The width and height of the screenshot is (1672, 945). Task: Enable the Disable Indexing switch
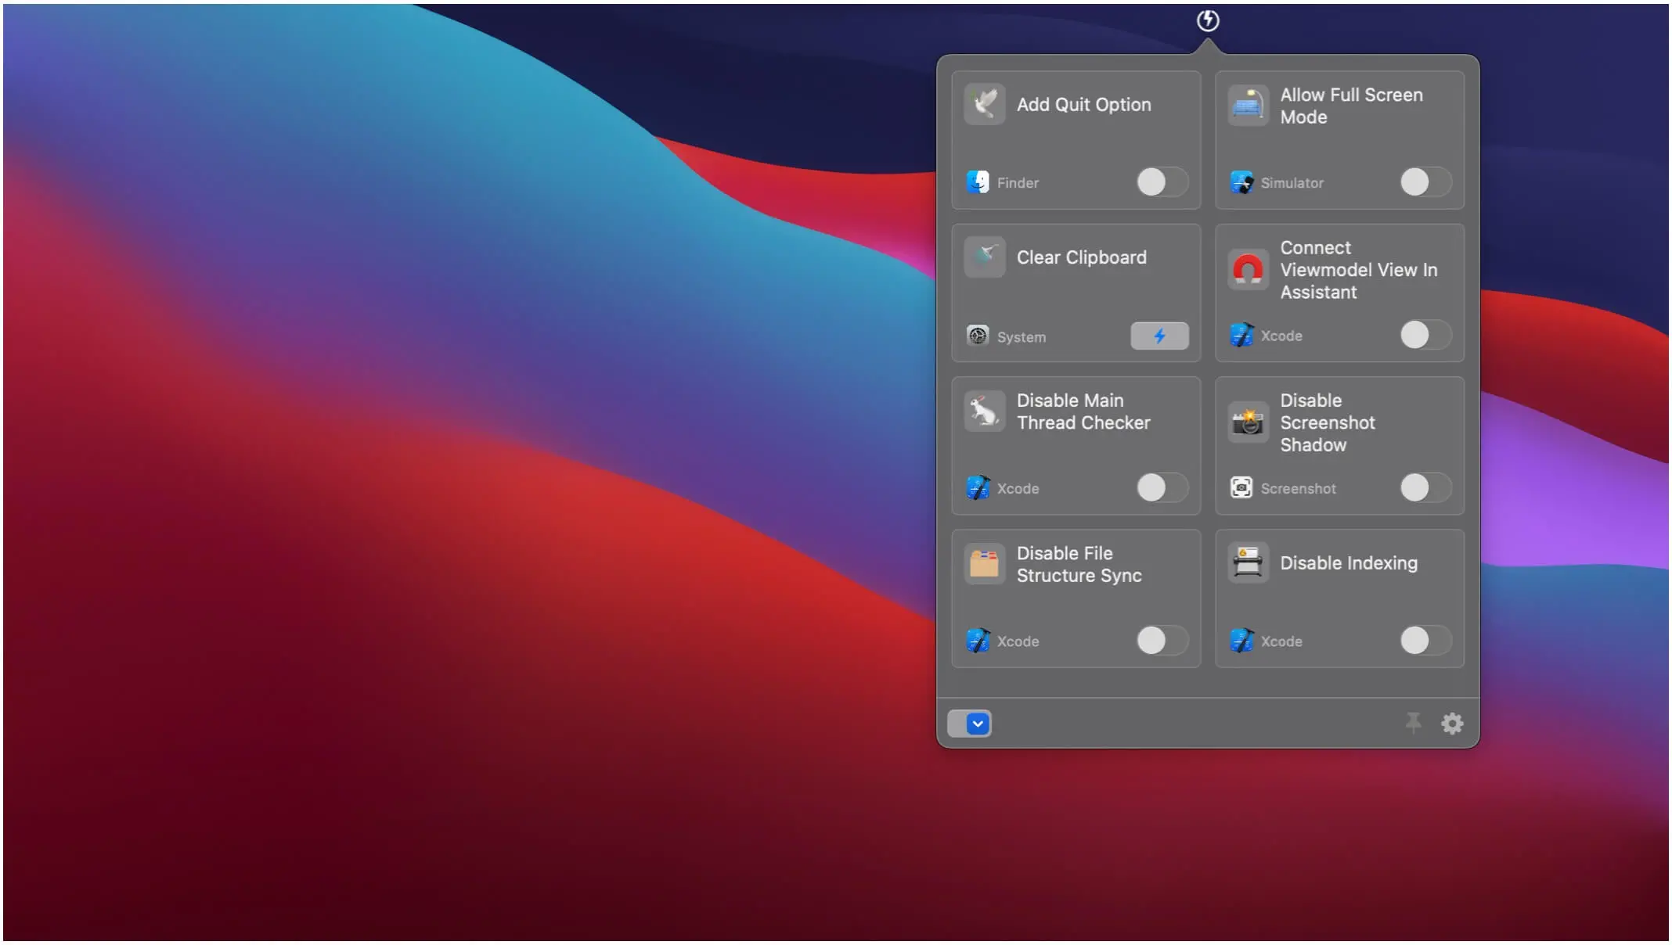pos(1425,641)
